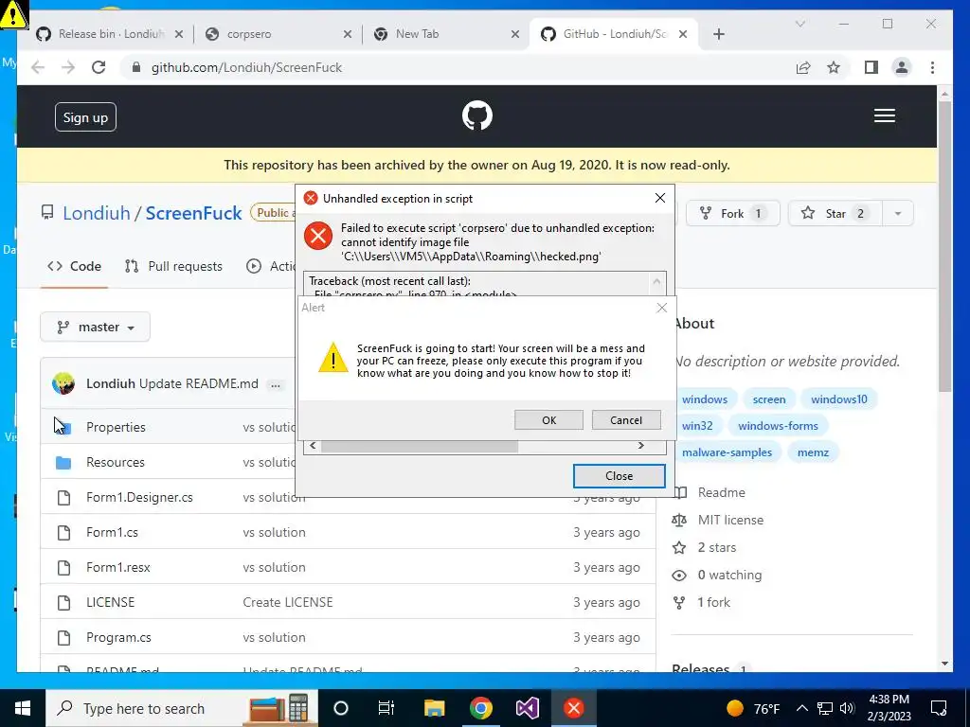
Task: Click the traceback horizontal scrollbar
Action: coord(419,446)
